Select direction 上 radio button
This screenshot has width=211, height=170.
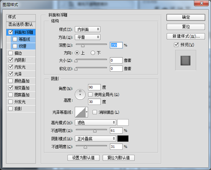coord(77,53)
